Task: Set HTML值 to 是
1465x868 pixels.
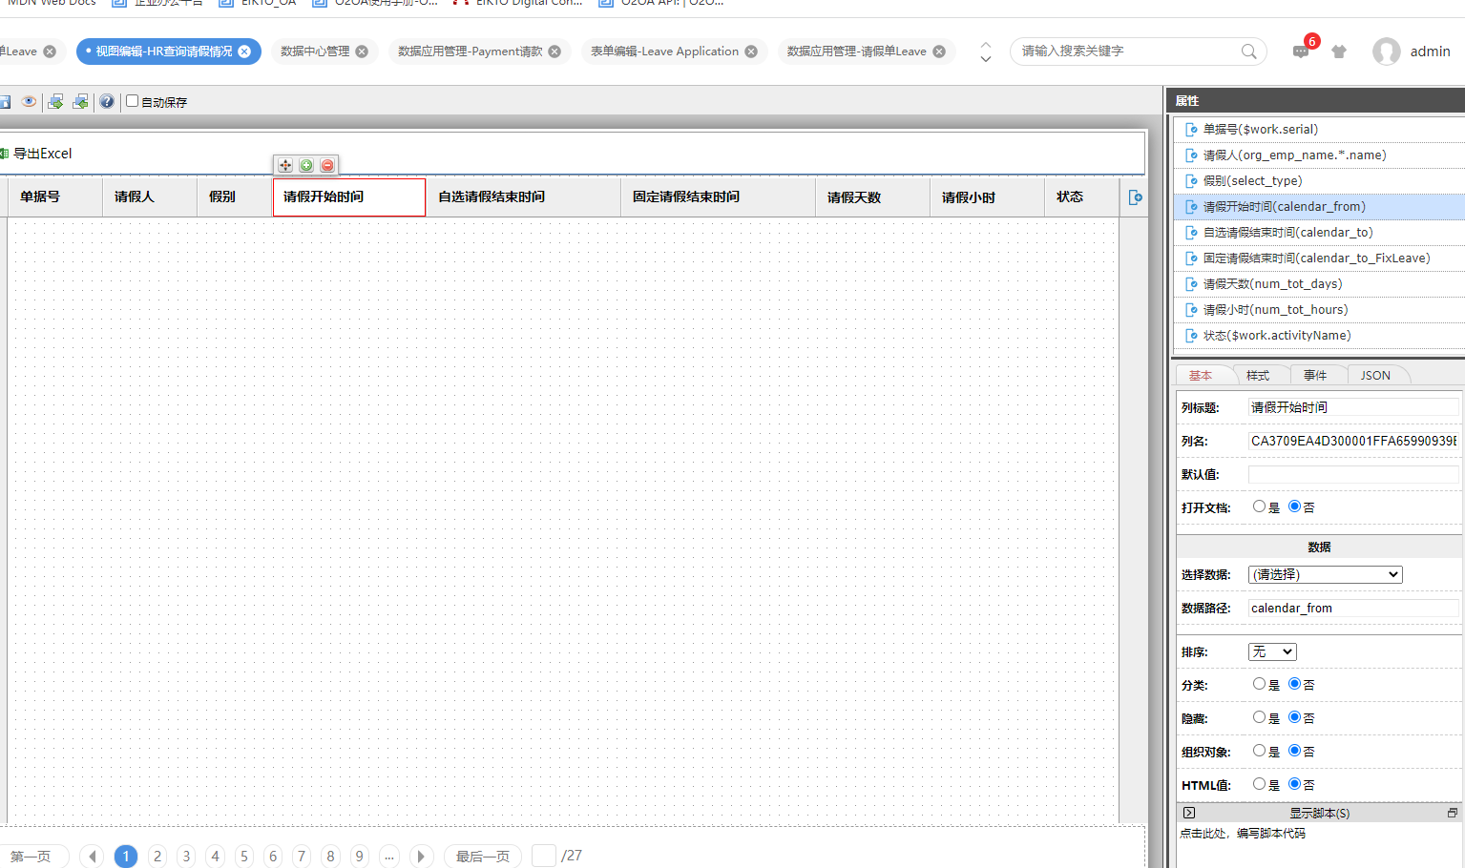Action: tap(1260, 784)
